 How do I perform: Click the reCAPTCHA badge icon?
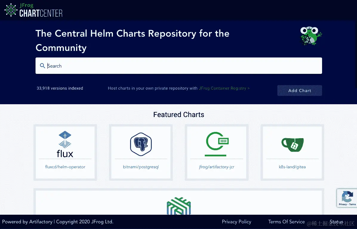[x=347, y=196]
